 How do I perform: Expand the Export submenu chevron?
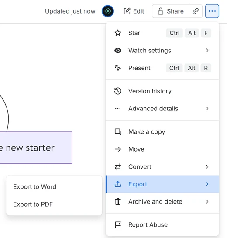pos(207,184)
